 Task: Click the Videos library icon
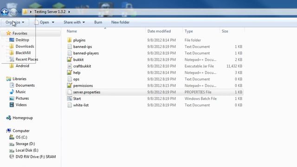pyautogui.click(x=12, y=105)
